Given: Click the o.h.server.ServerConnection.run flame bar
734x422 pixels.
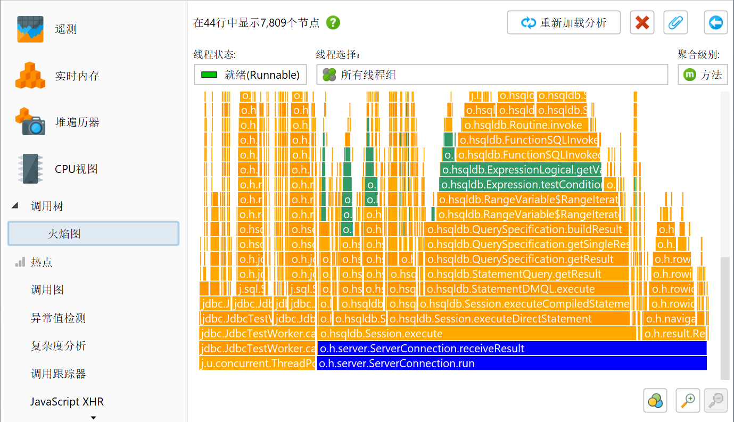Looking at the screenshot, I should click(x=512, y=363).
